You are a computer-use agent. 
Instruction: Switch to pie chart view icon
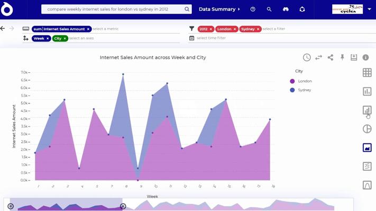(367, 129)
